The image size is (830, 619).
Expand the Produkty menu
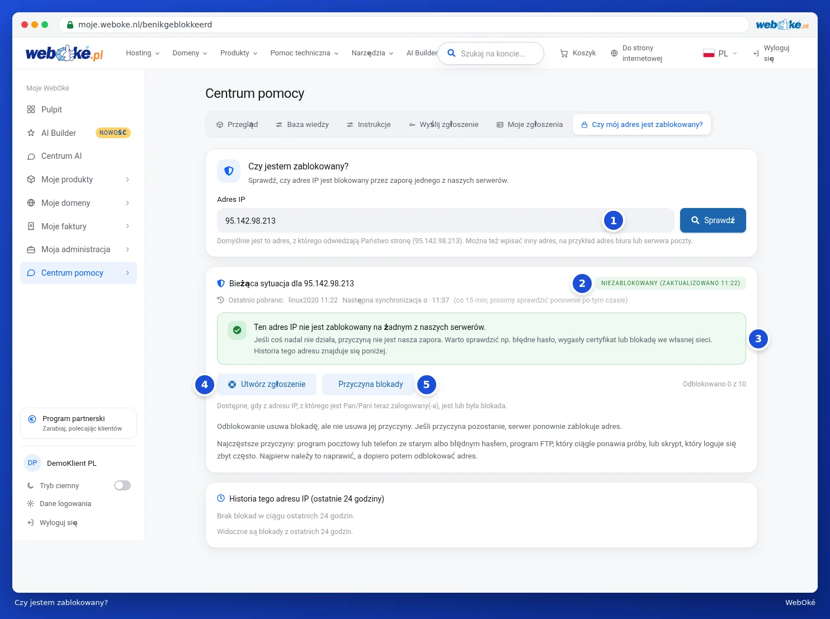coord(239,53)
